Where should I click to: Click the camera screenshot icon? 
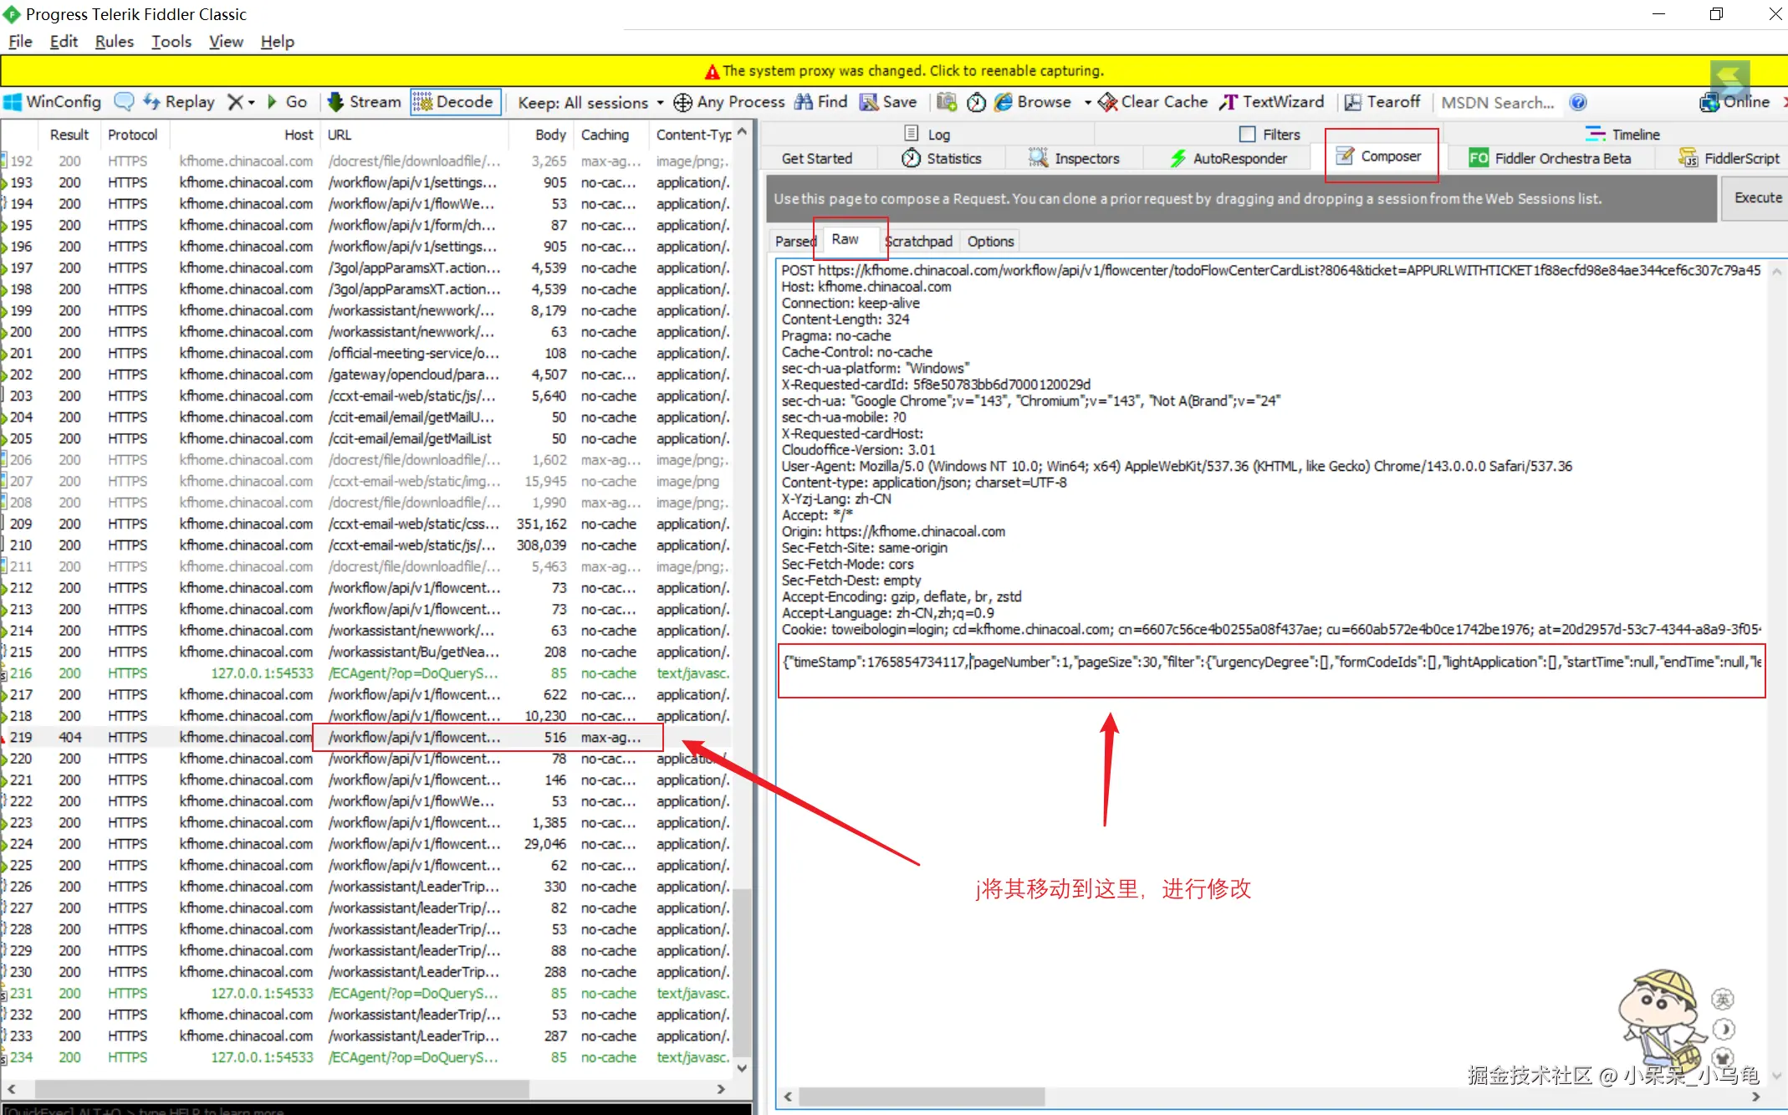click(947, 102)
